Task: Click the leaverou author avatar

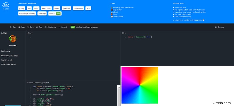Action: pos(13,39)
